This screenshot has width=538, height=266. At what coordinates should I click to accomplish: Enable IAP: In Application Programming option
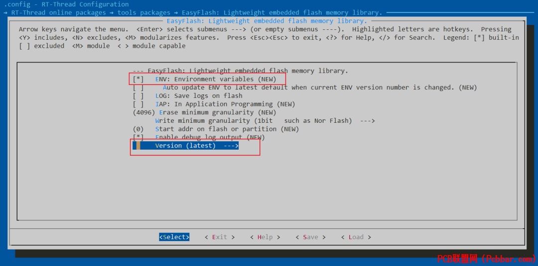coord(138,104)
